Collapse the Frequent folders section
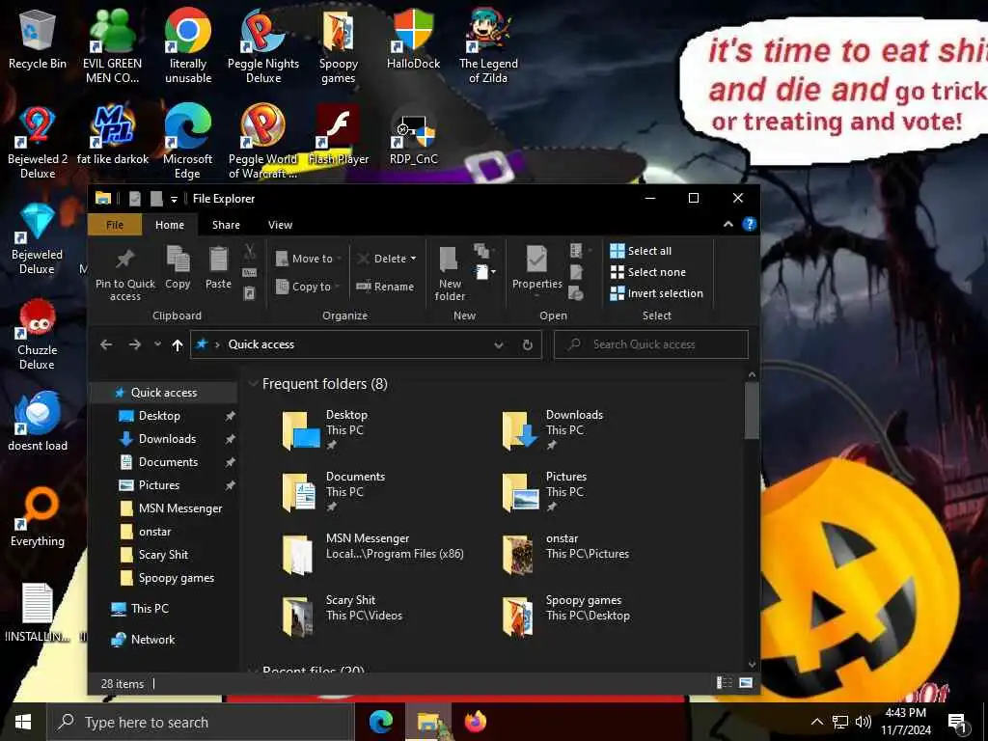The width and height of the screenshot is (988, 741). pos(254,384)
